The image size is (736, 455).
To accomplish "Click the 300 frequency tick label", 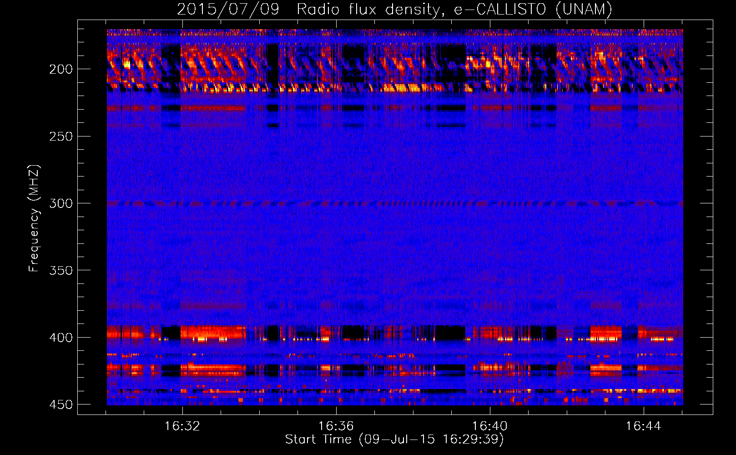I will tap(61, 203).
